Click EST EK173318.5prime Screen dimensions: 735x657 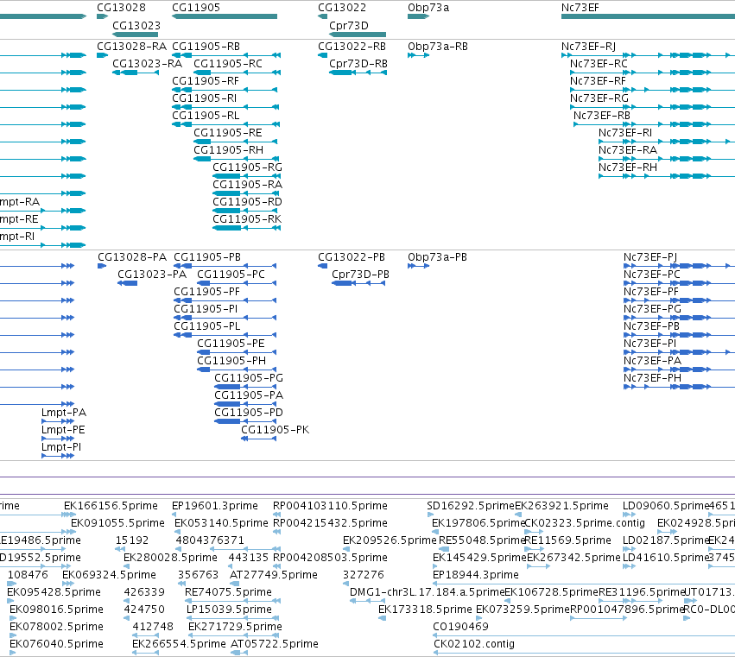click(425, 610)
